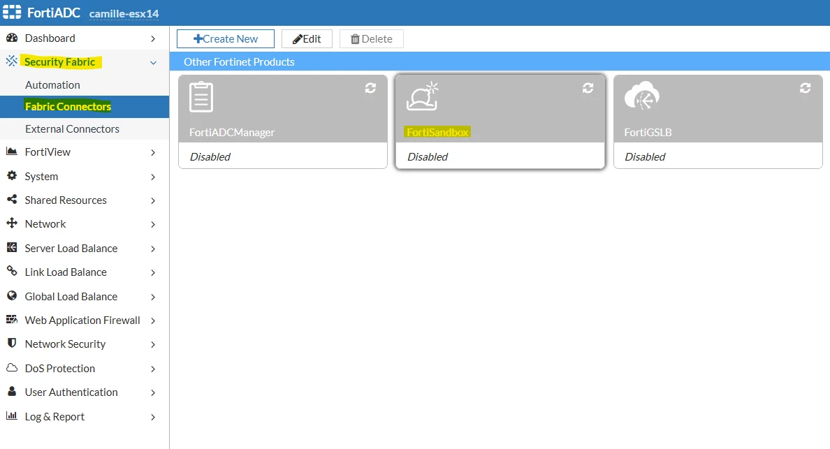Viewport: 830px width, 449px height.
Task: Click the Server Load Balance icon
Action: [x=12, y=247]
